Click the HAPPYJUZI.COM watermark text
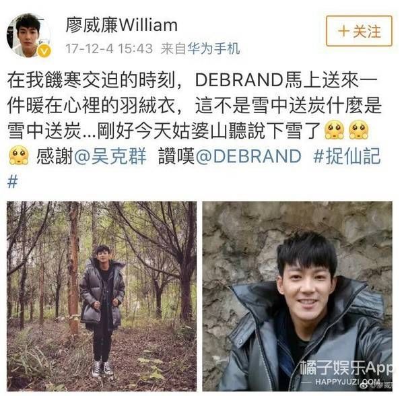This screenshot has width=404, height=396. pos(347,382)
